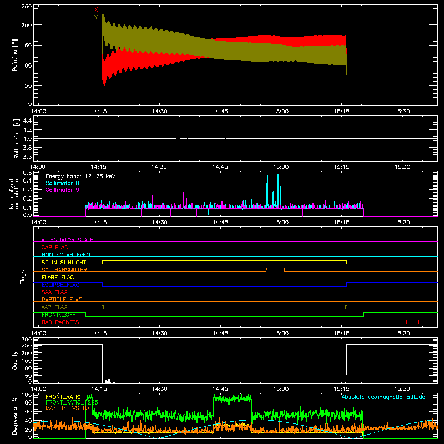Screen dimensions: 444x444
Task: Select the Pointing axis title
Action: pyautogui.click(x=15, y=55)
